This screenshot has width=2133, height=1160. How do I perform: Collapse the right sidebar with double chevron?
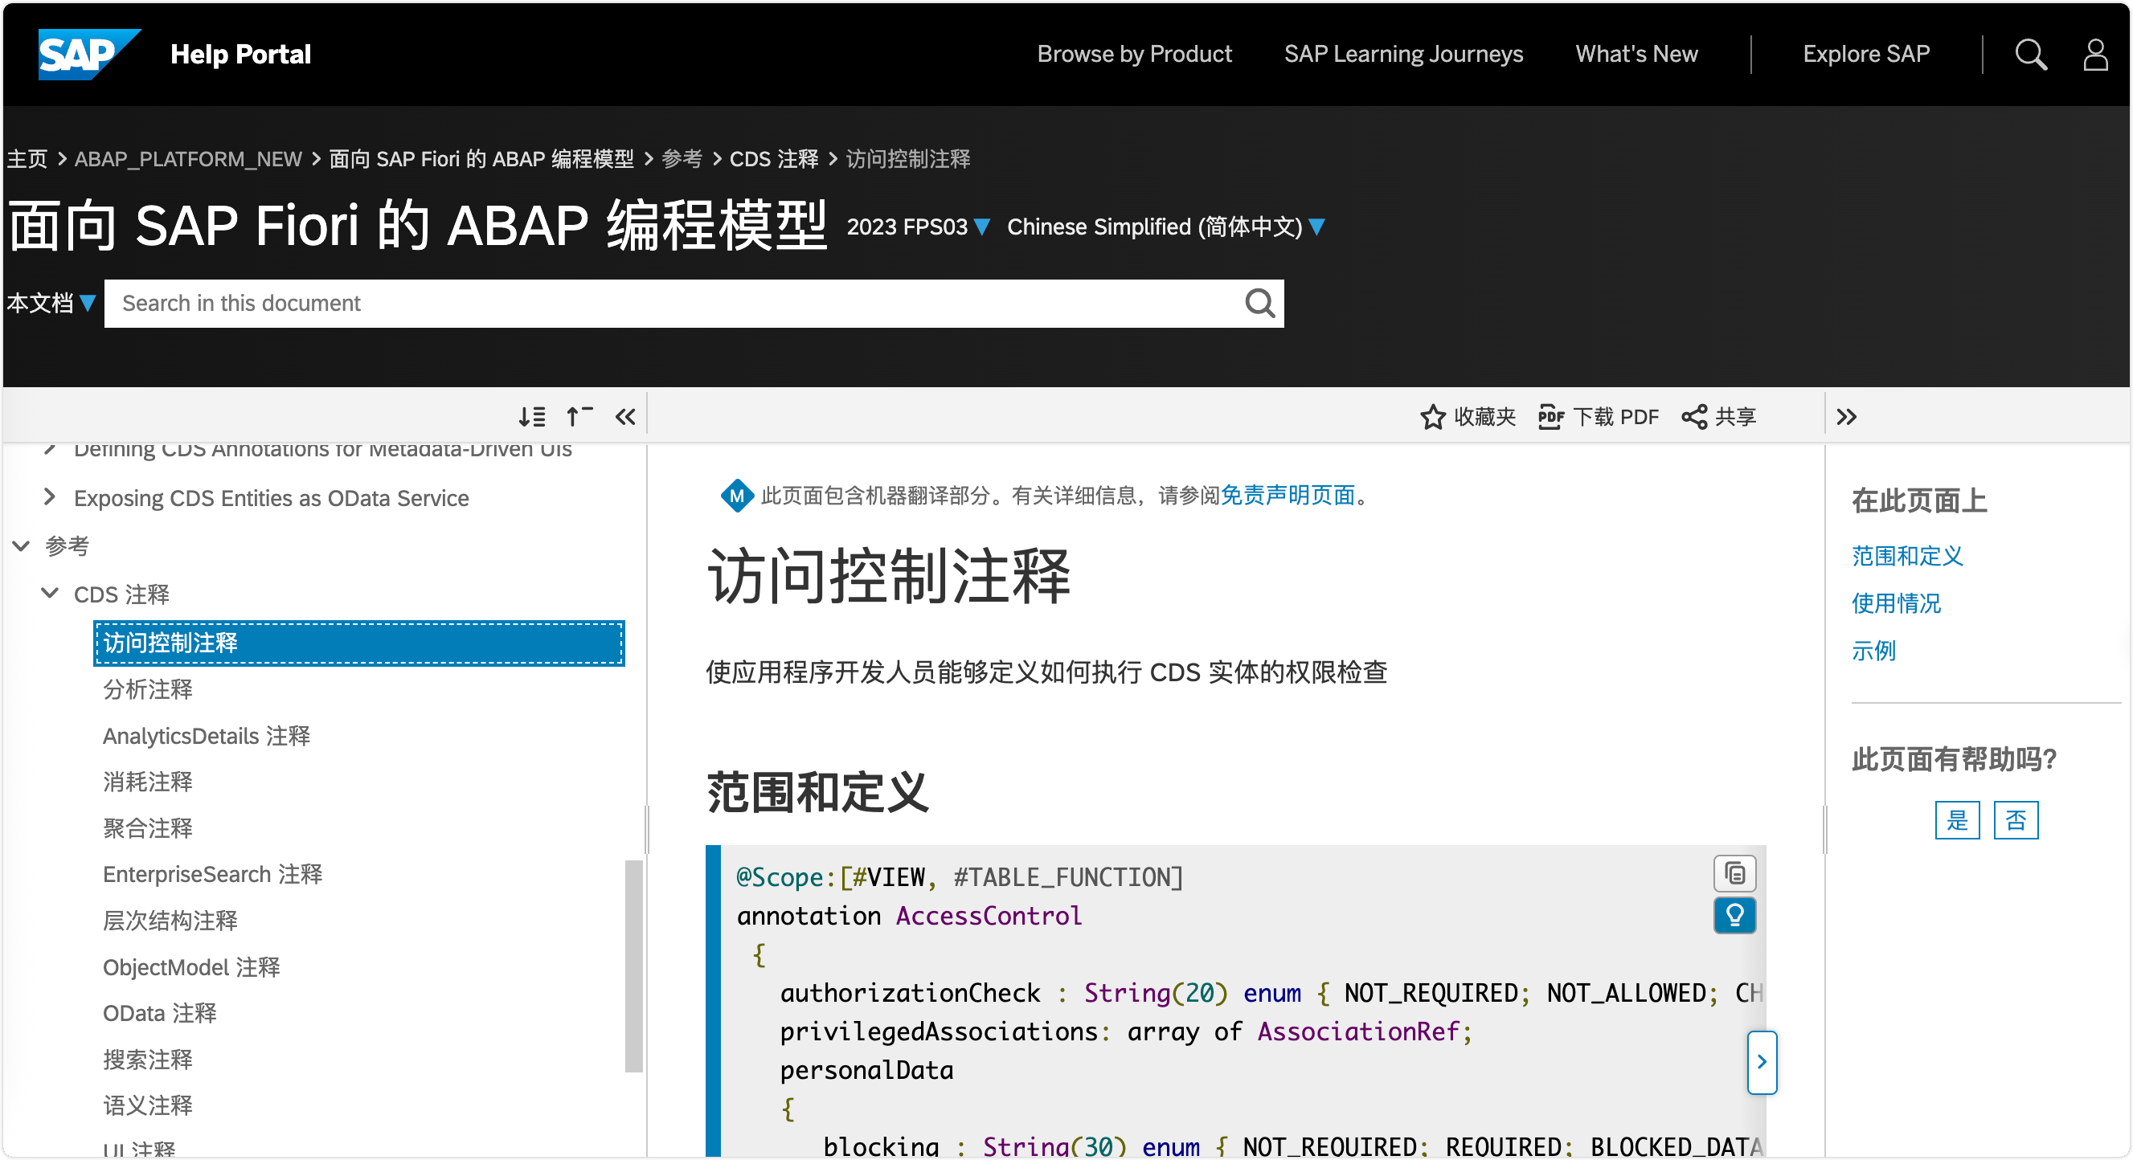point(1845,417)
